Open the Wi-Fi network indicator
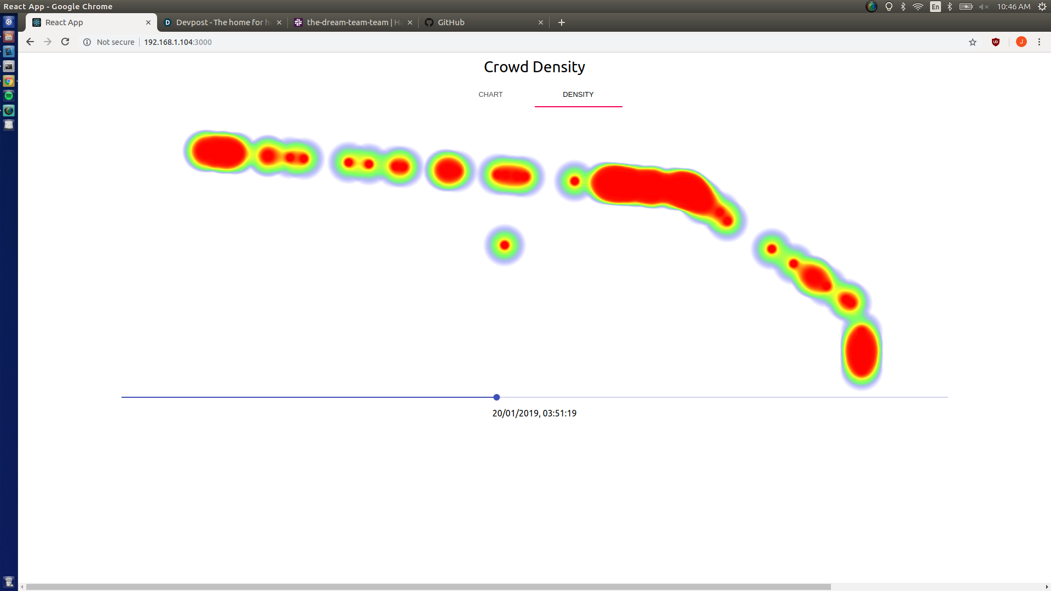Screen dimensions: 1051x591 coord(918,7)
